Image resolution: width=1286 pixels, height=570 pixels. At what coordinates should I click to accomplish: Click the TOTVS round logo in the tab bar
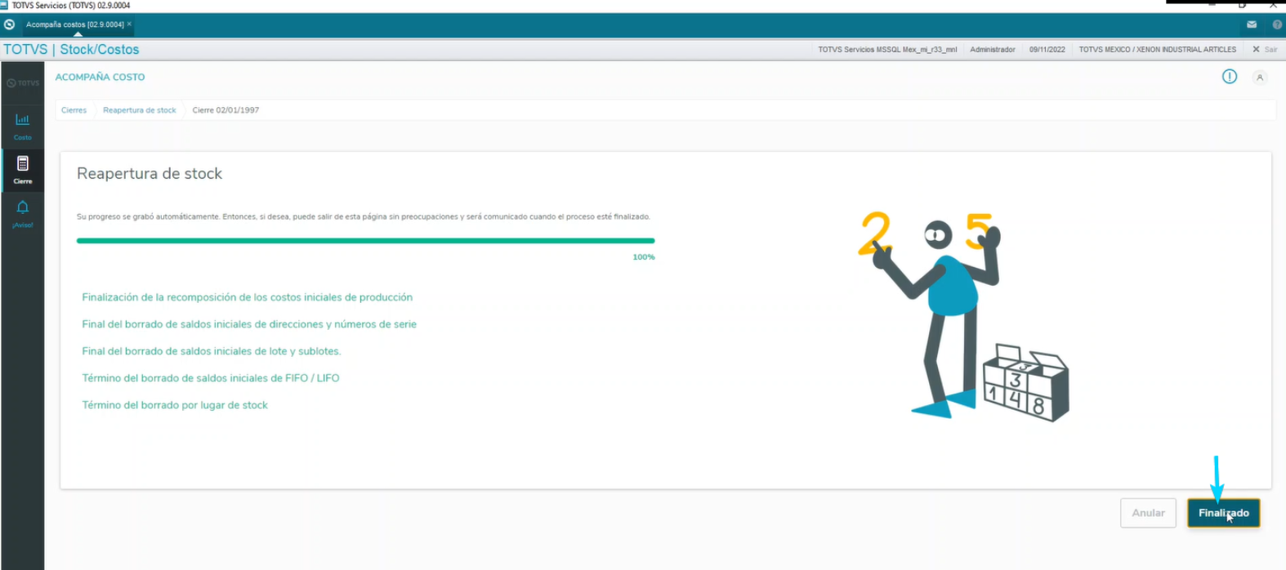(10, 24)
